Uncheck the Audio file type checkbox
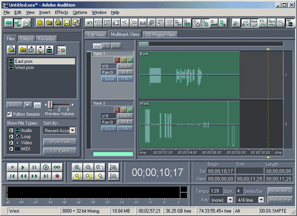This screenshot has height=216, width=297. click(11, 130)
